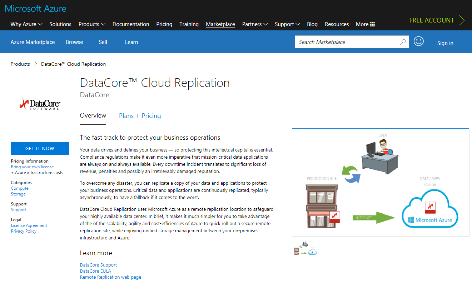Viewport: 472px width, 283px height.
Task: Click the More grid icon
Action: tap(372, 24)
